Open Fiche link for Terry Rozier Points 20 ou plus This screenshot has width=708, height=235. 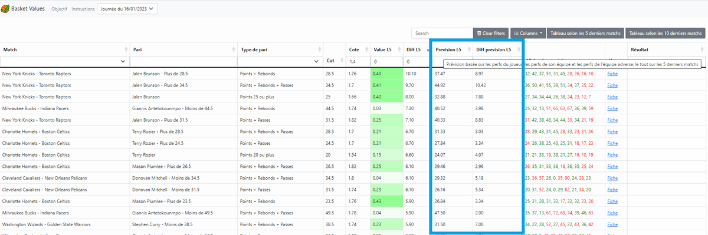pos(612,154)
